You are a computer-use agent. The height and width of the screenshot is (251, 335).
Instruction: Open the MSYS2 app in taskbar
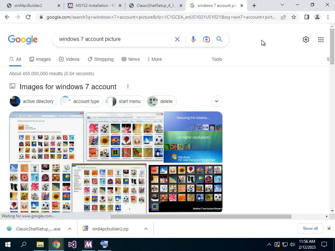(x=88, y=244)
